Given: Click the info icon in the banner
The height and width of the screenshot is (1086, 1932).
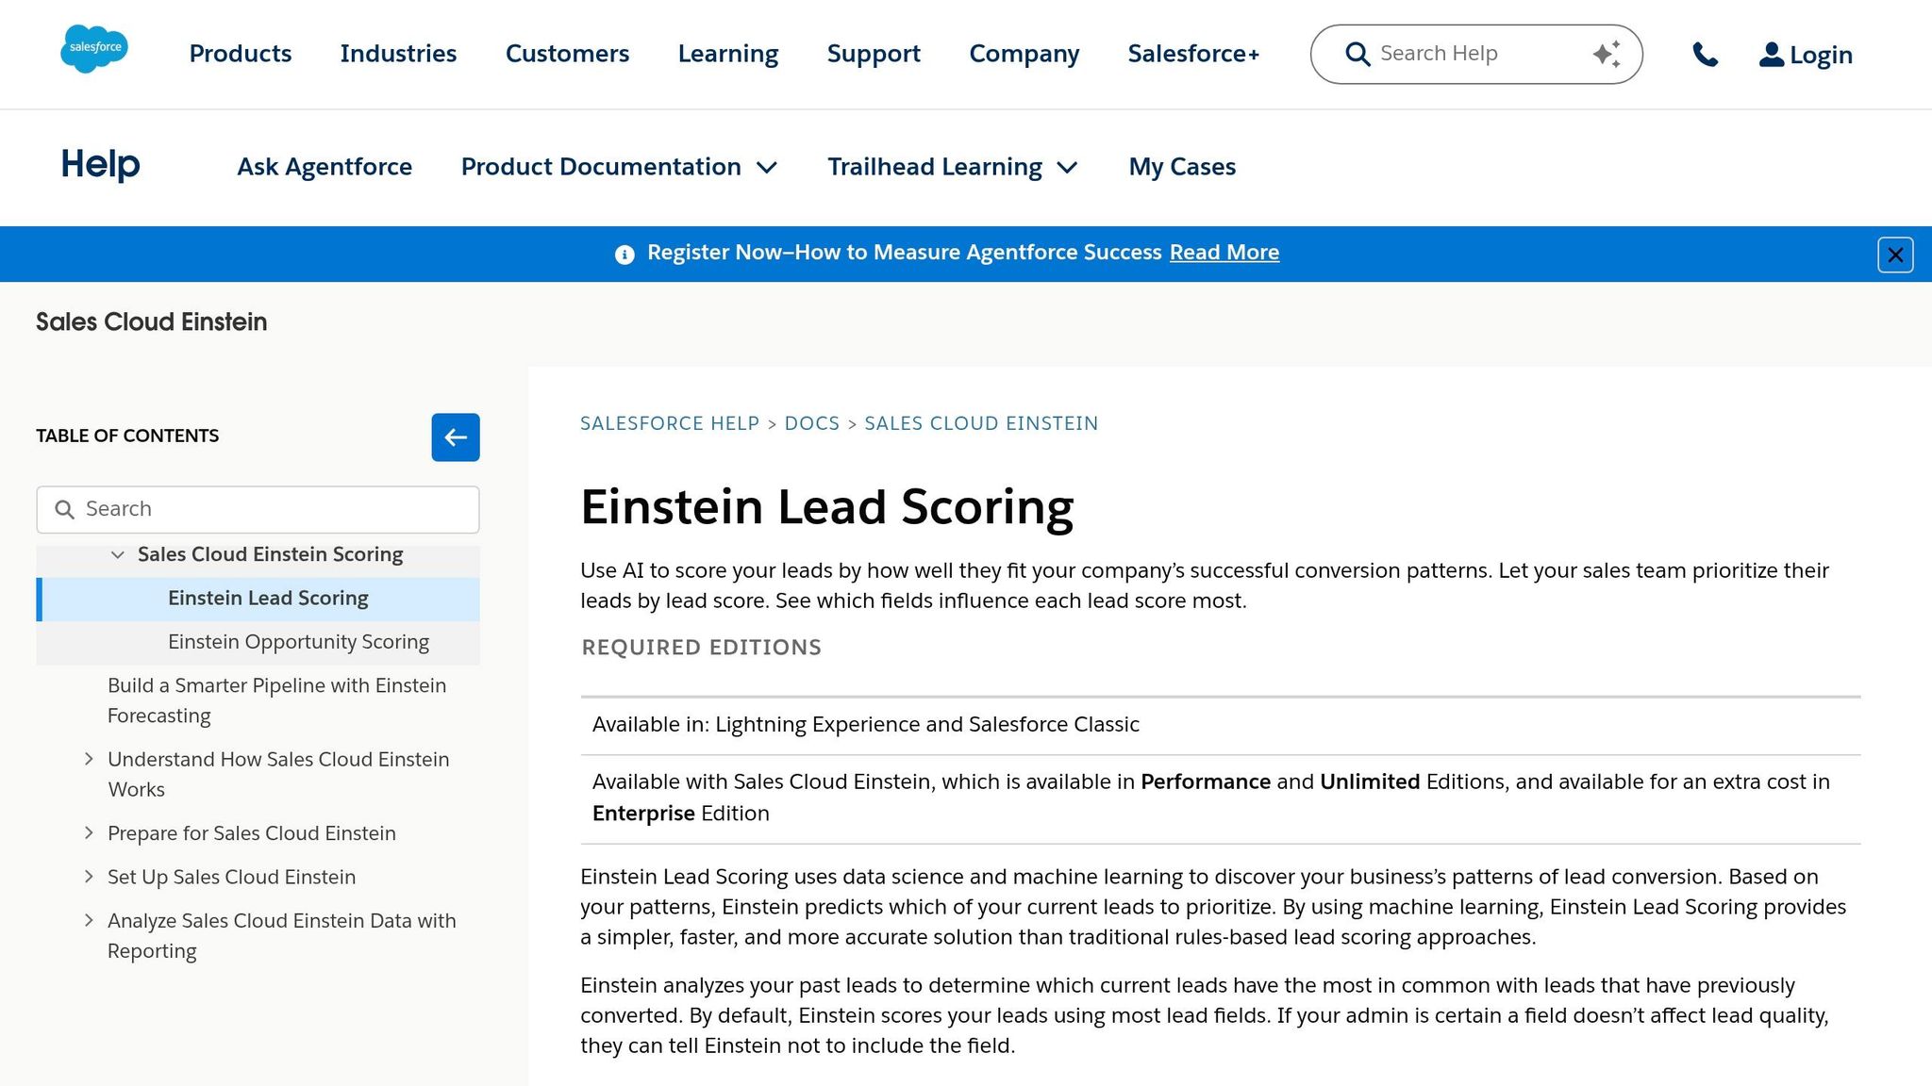Looking at the screenshot, I should click(x=625, y=255).
